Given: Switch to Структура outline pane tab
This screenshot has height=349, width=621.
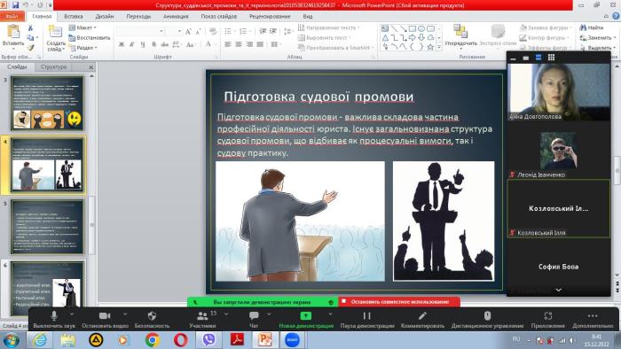Looking at the screenshot, I should (53, 66).
